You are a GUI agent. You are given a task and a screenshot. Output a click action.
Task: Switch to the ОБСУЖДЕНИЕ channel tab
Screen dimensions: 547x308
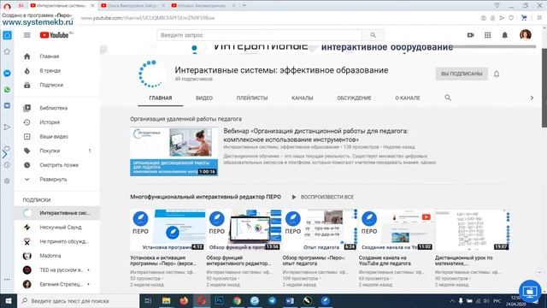(x=354, y=98)
